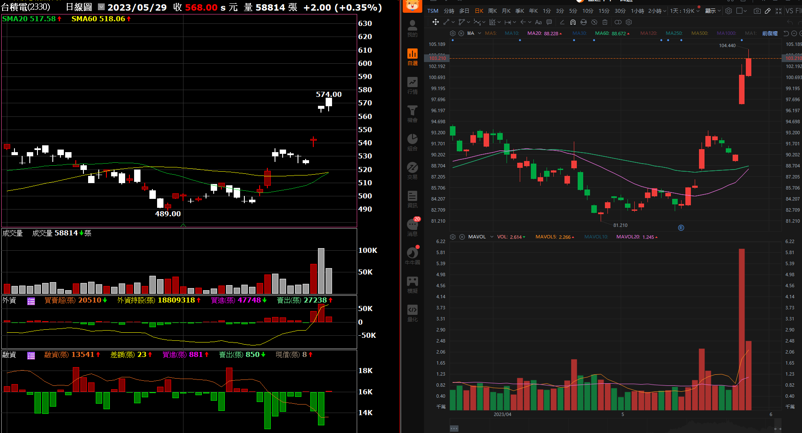Click the VS compare button

[789, 11]
